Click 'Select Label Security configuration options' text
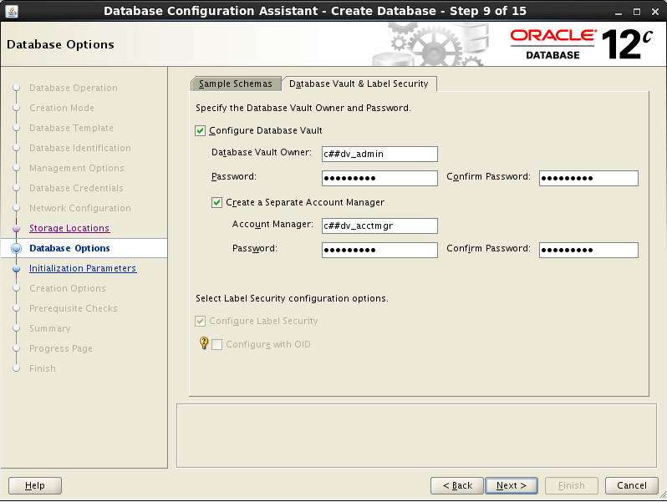 point(292,298)
